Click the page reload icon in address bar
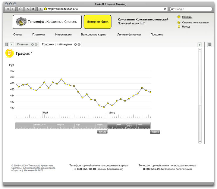The image size is (217, 189). [165, 9]
